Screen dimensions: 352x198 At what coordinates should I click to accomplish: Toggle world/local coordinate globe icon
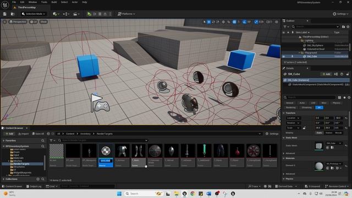(x=223, y=22)
